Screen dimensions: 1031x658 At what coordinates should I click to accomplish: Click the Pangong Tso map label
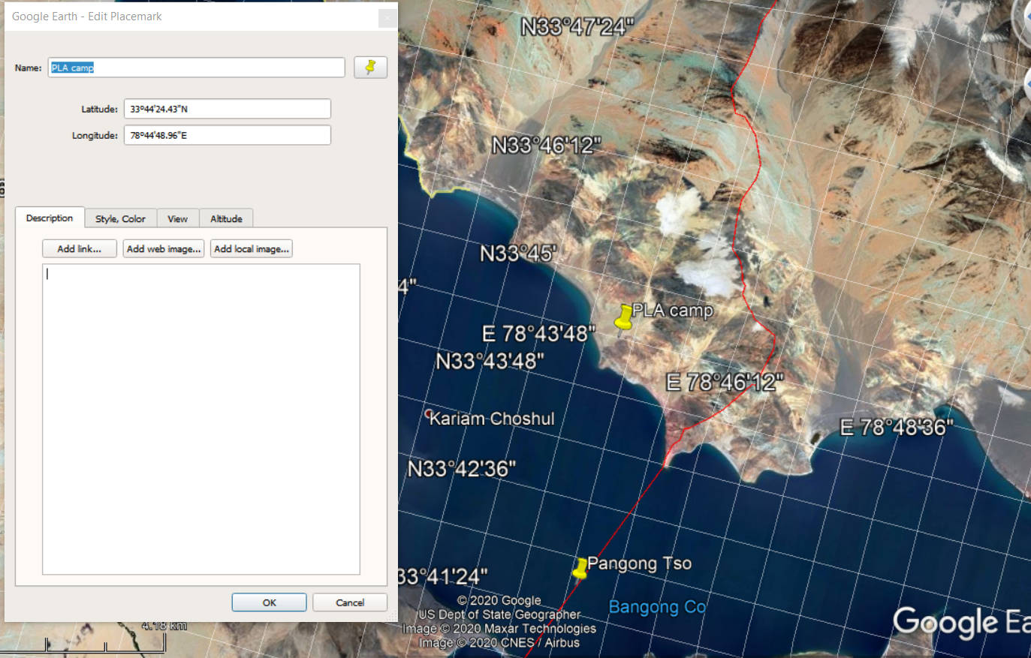coord(640,563)
